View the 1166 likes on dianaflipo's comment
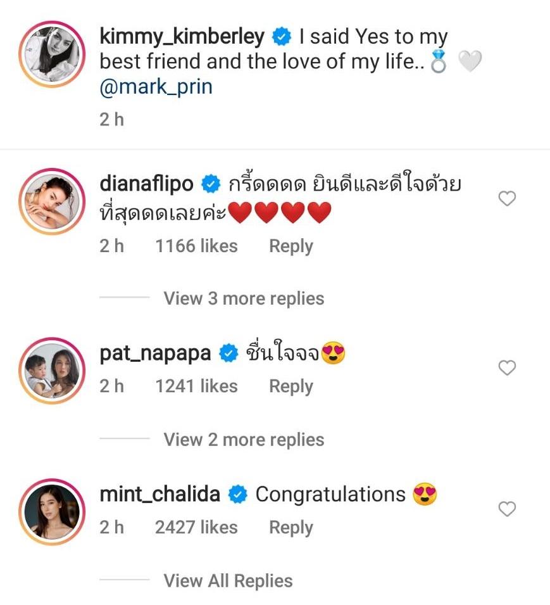The image size is (550, 605). point(196,246)
